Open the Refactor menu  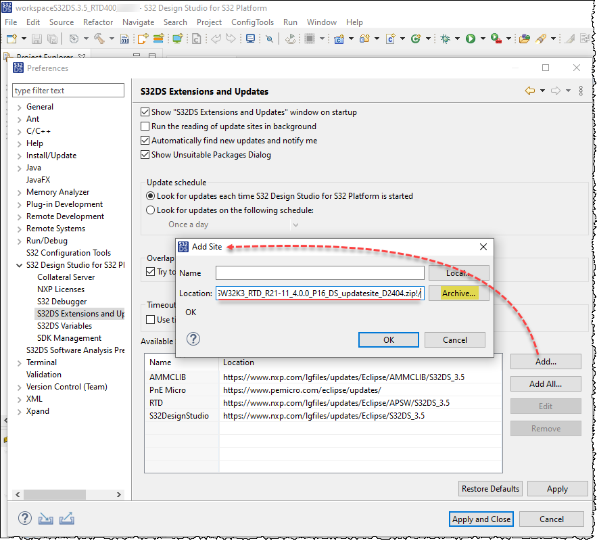pyautogui.click(x=98, y=22)
